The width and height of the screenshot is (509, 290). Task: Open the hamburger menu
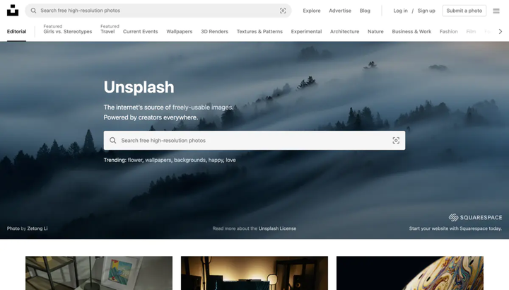[x=496, y=11]
